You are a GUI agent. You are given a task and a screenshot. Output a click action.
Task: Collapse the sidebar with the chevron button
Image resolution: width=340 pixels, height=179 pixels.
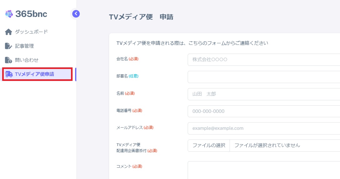[76, 13]
